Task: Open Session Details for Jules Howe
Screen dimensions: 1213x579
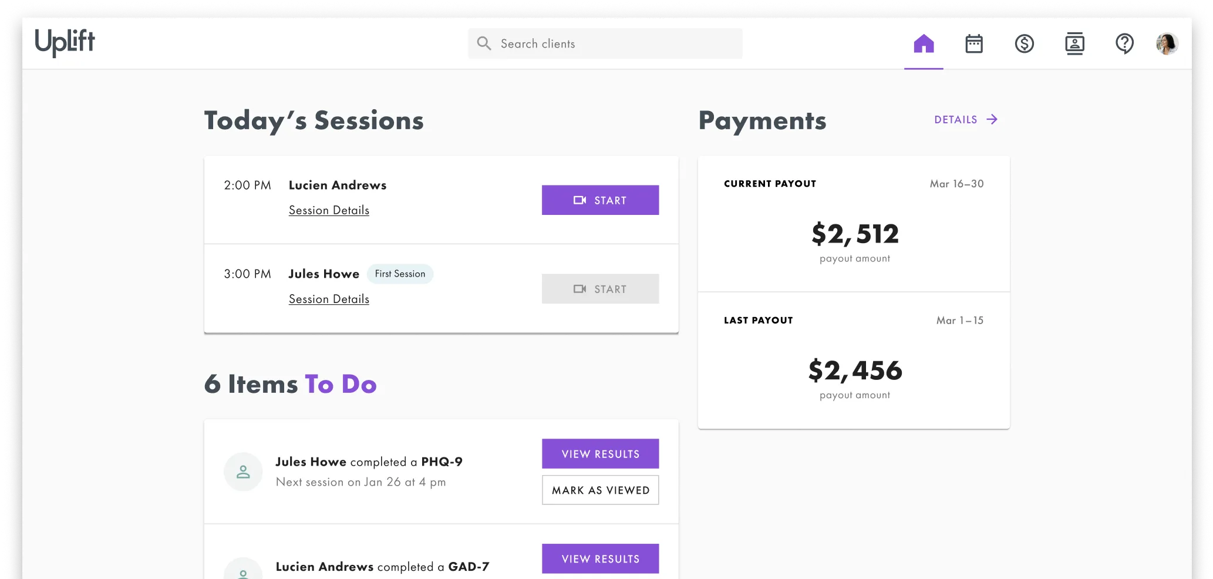Action: (329, 299)
